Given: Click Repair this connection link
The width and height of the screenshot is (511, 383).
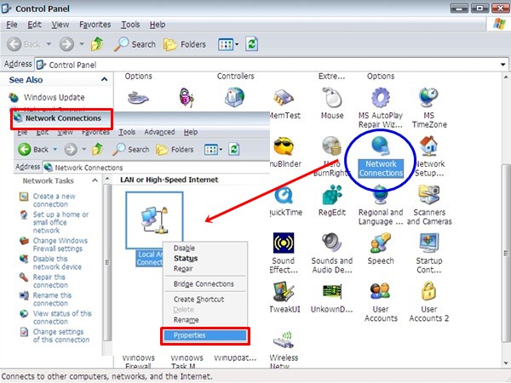Looking at the screenshot, I should (50, 281).
